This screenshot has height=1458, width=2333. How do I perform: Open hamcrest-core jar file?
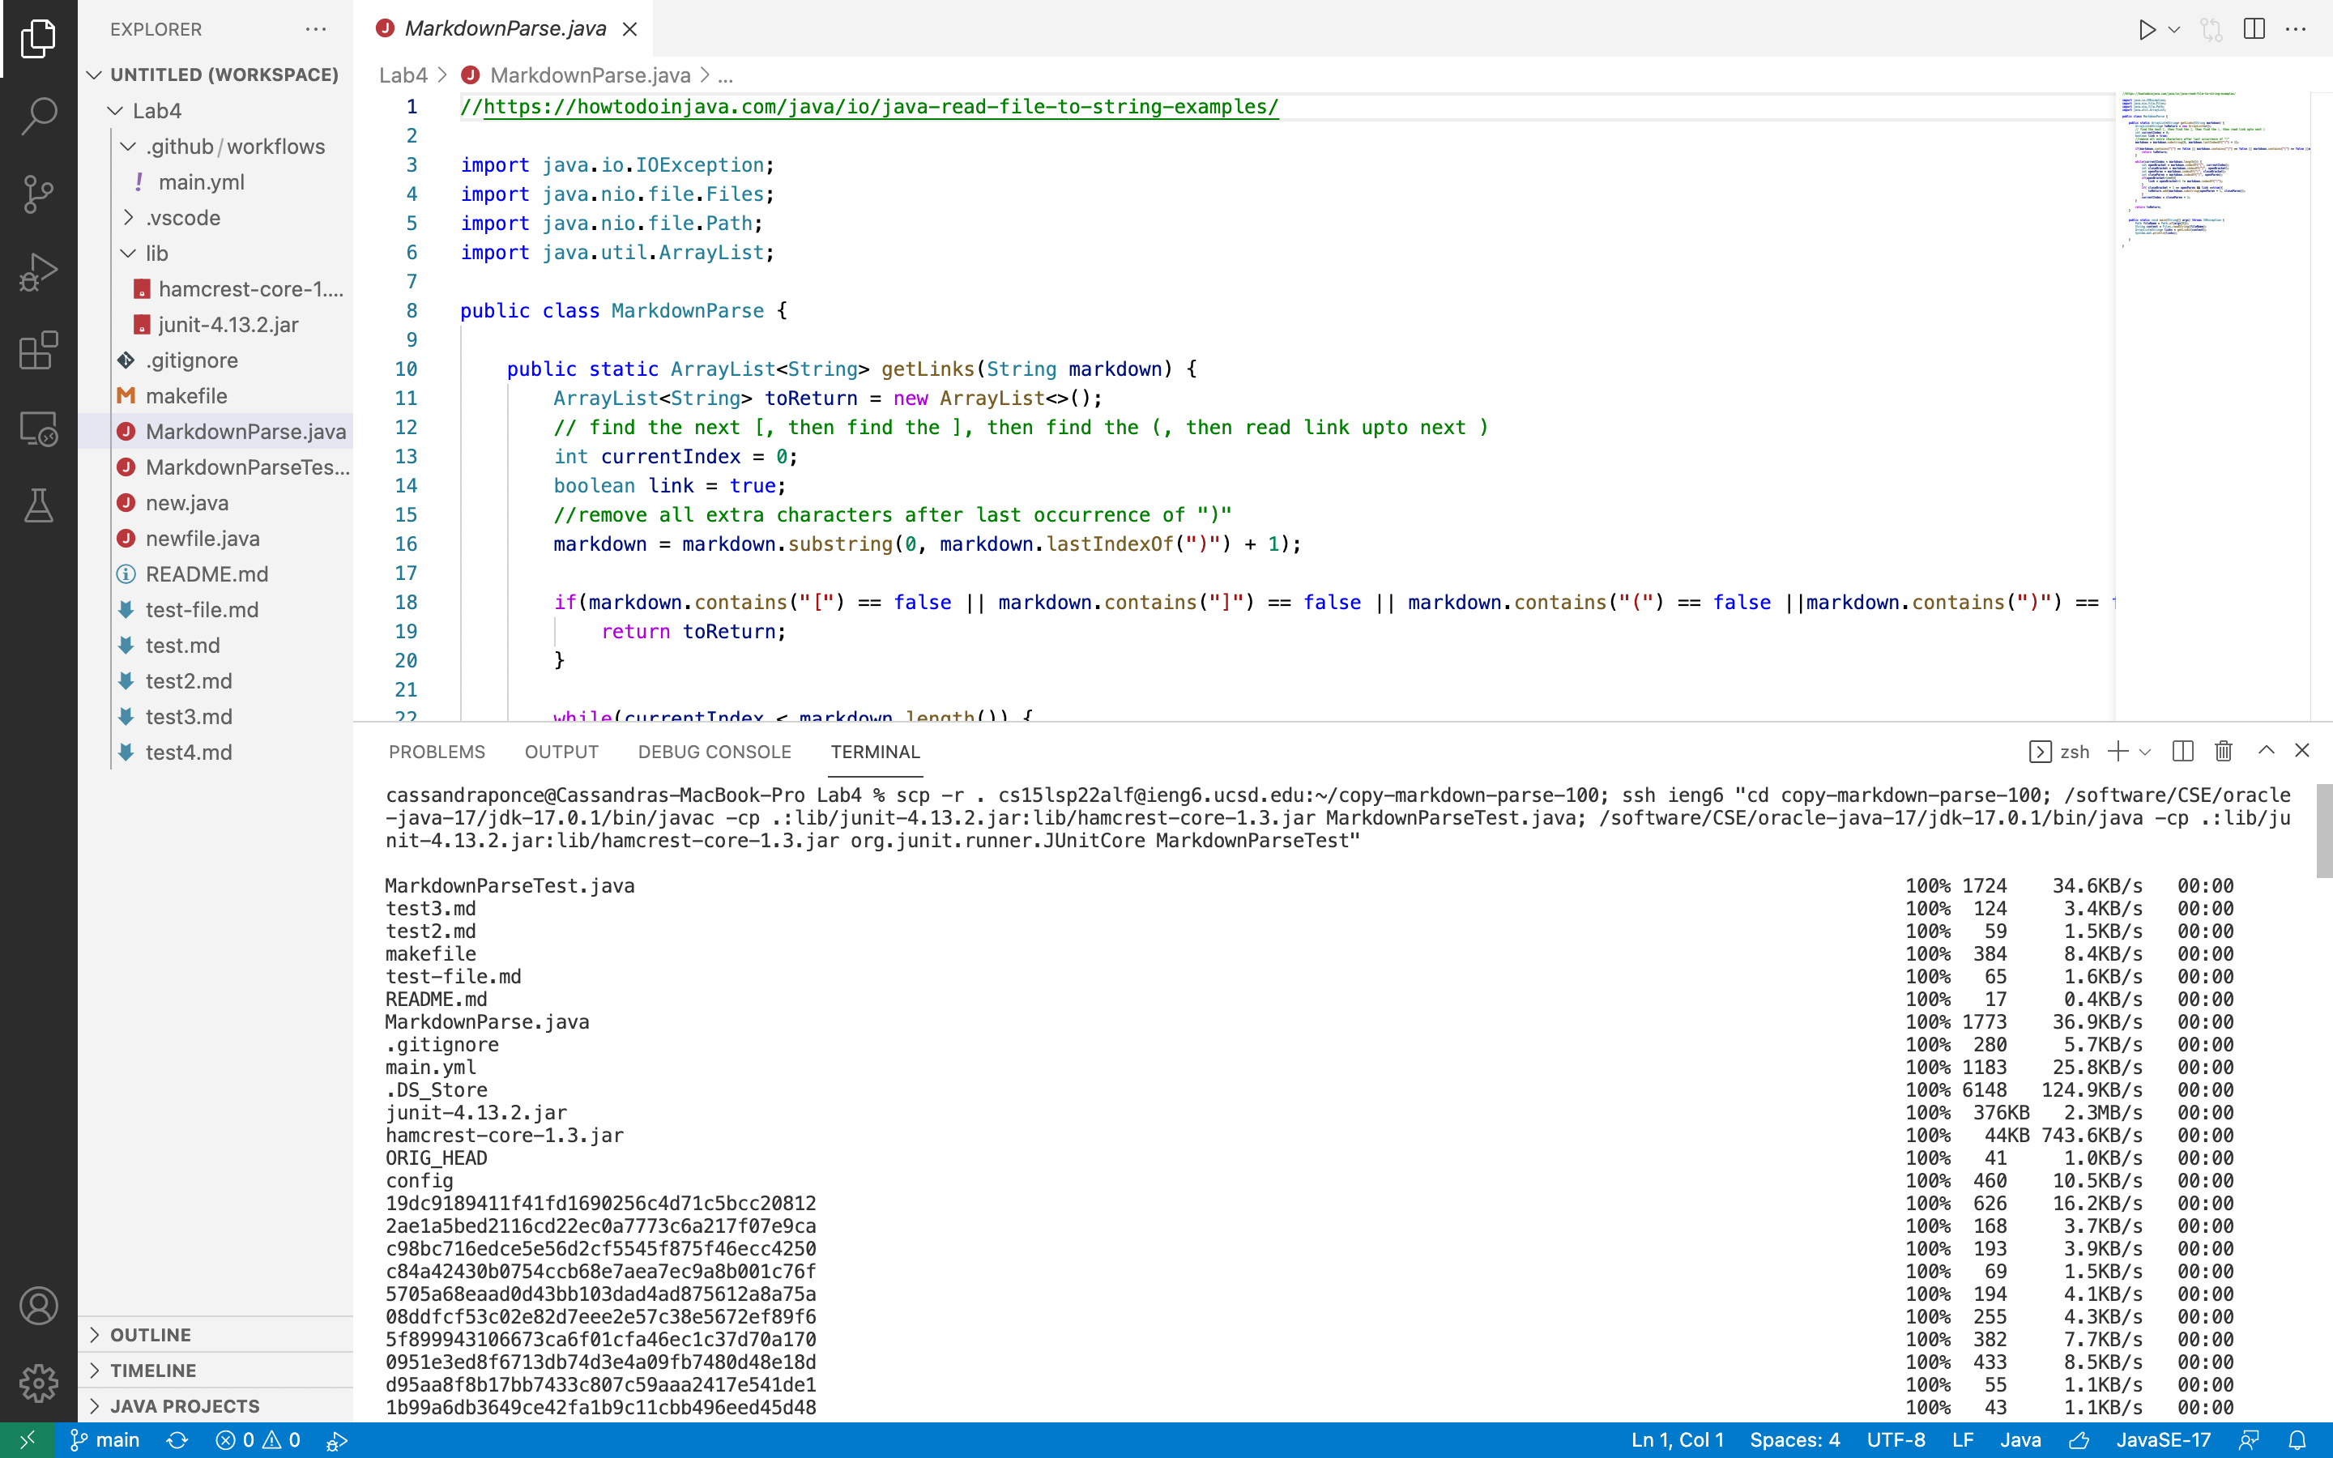[x=216, y=289]
